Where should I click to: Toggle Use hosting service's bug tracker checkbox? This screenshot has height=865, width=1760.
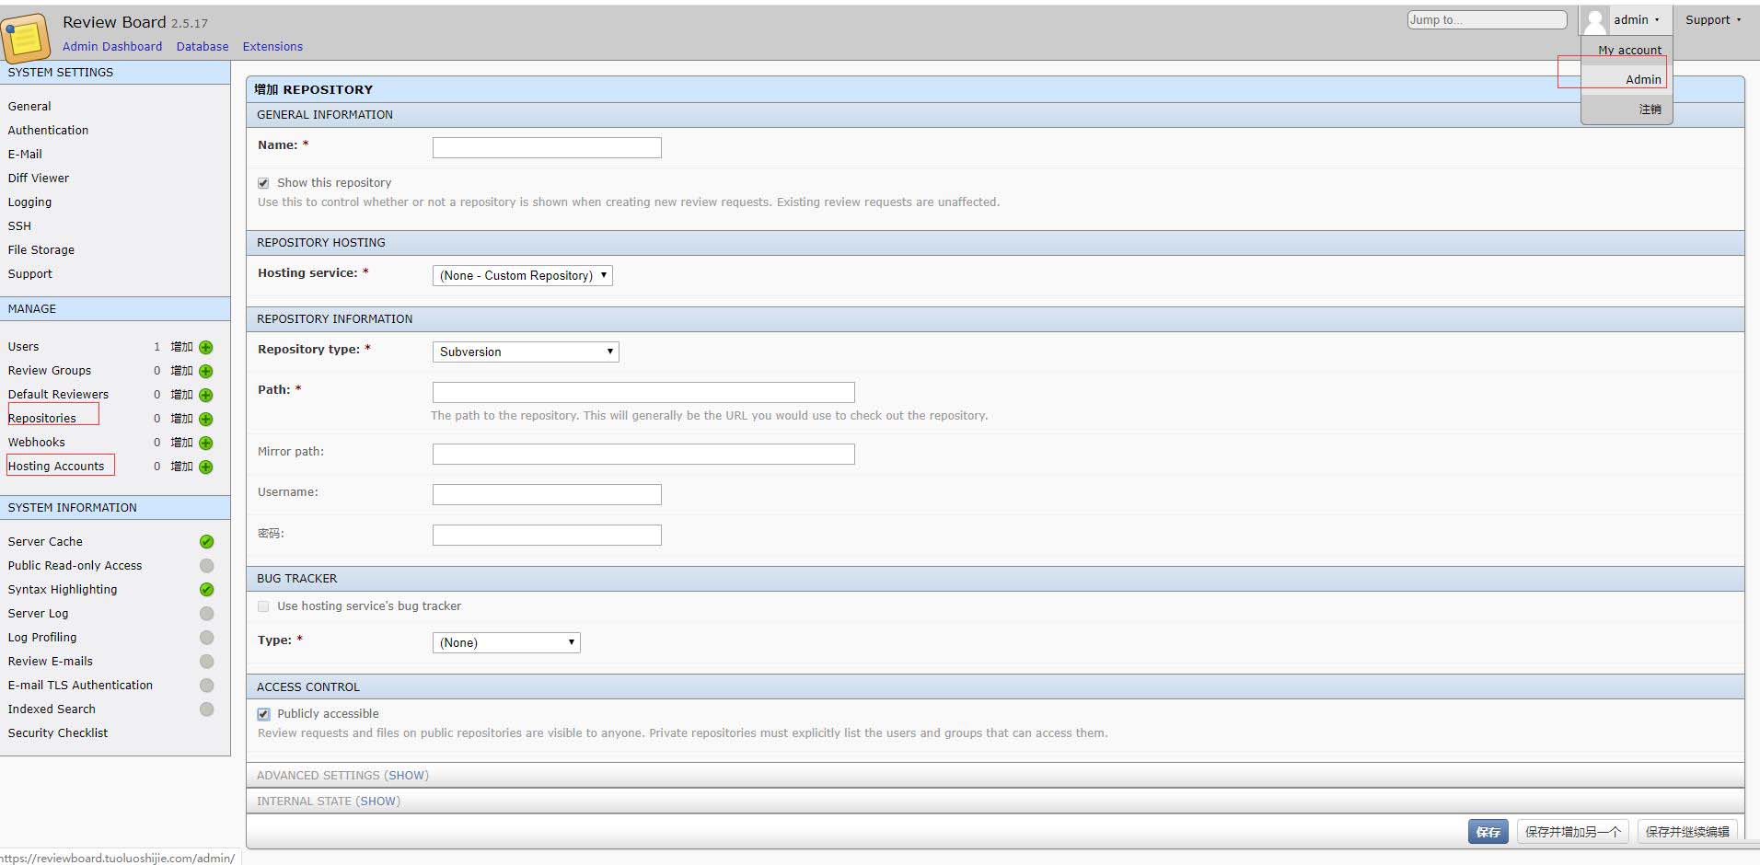point(263,606)
